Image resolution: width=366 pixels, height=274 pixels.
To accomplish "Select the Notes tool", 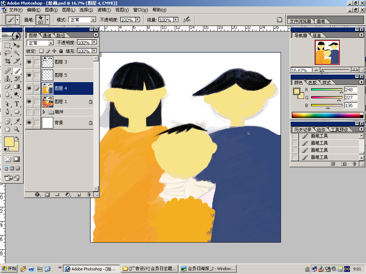I will point(8,121).
